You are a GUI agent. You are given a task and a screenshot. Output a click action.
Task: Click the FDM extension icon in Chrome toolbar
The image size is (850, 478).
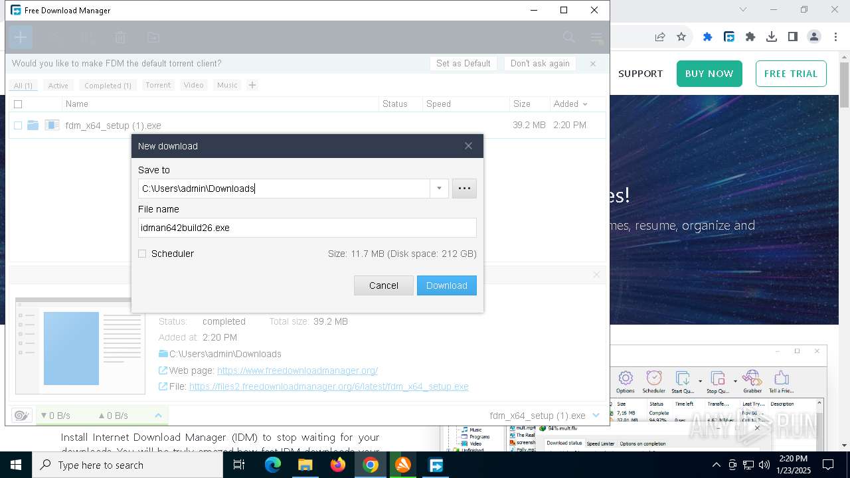click(x=729, y=37)
